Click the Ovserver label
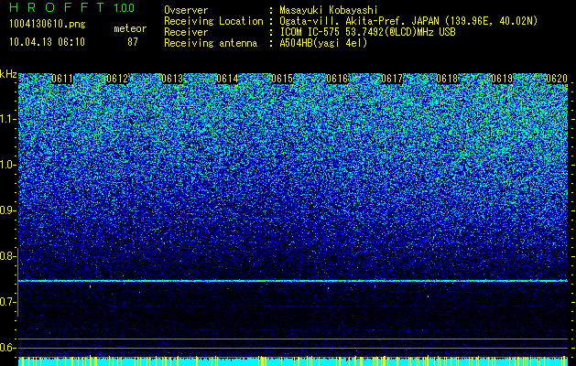The width and height of the screenshot is (576, 366). (186, 10)
